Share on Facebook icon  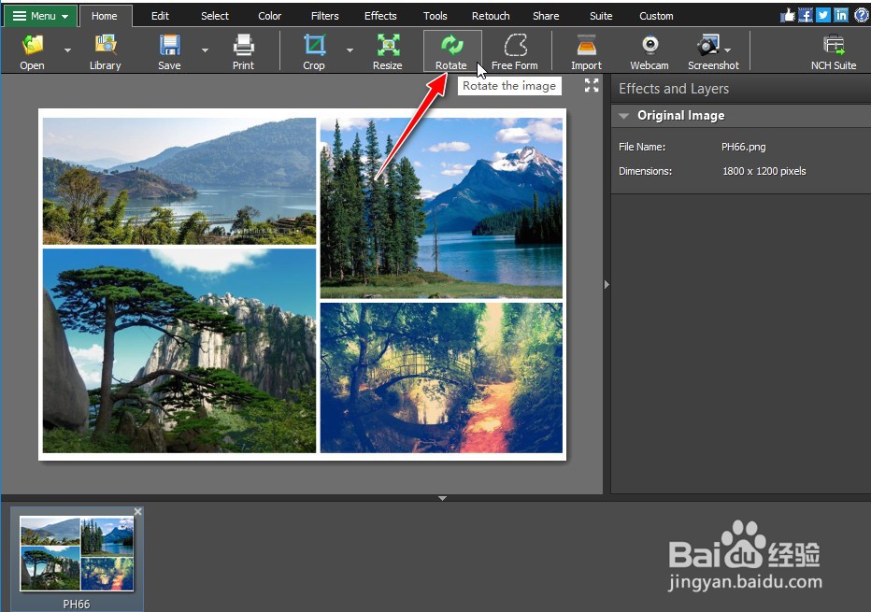[806, 15]
